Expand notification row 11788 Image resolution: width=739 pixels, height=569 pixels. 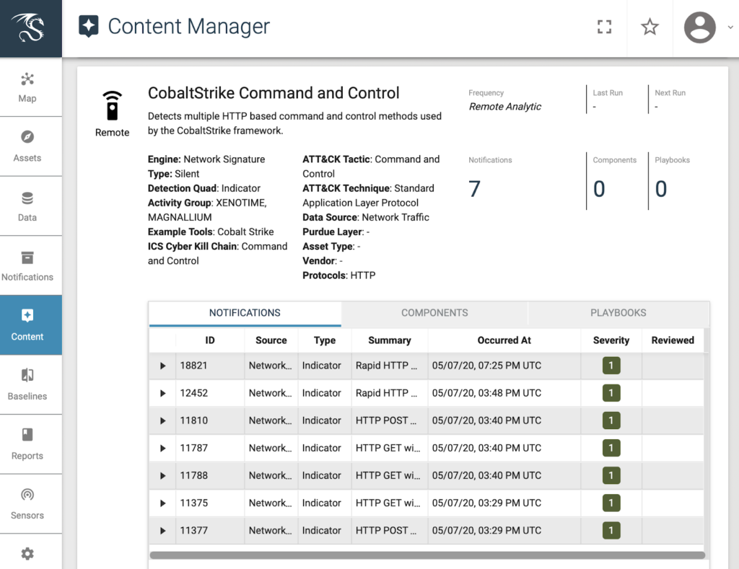pos(162,476)
